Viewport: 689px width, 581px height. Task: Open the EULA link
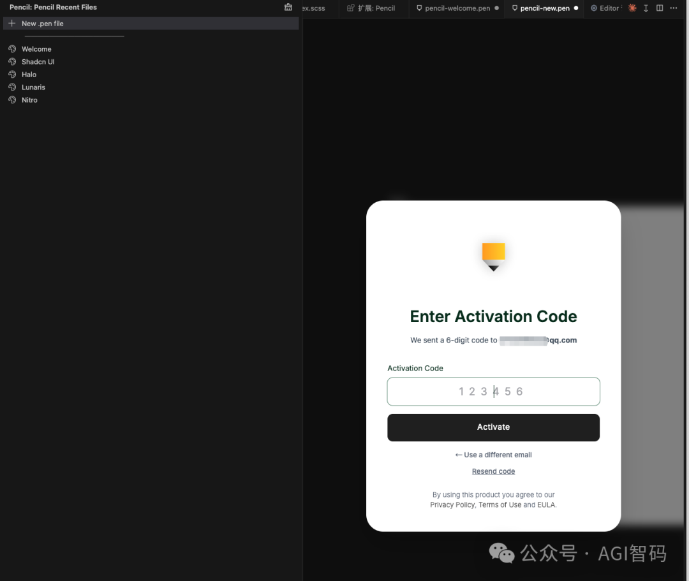point(546,505)
